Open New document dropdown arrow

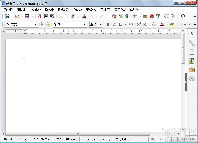[12, 16]
